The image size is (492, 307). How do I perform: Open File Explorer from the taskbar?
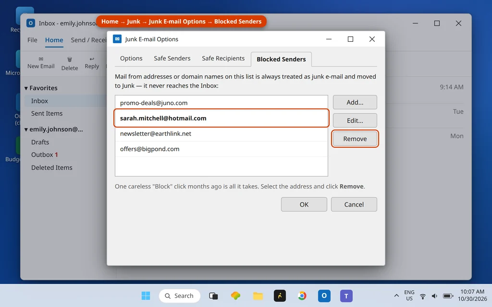(x=258, y=295)
